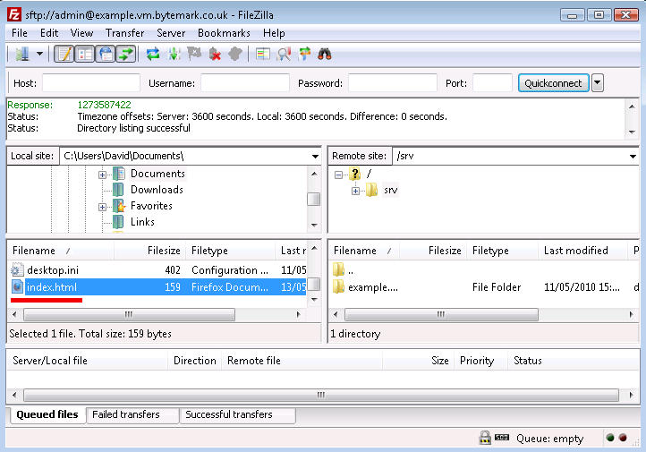Image resolution: width=646 pixels, height=452 pixels.
Task: Click the cancel current operation flag icon
Action: coord(194,54)
